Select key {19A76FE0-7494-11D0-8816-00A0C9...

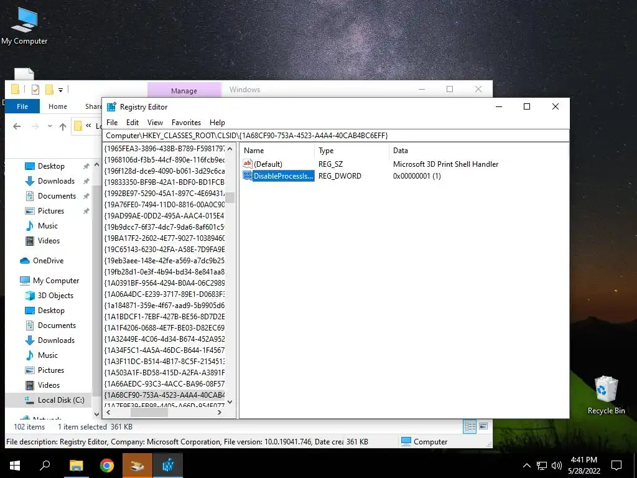164,204
